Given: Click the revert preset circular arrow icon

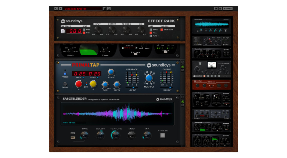Looking at the screenshot, I should click(x=109, y=9).
